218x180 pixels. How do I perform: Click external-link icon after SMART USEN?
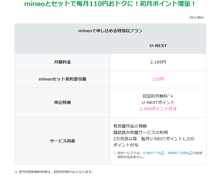tap(190, 153)
